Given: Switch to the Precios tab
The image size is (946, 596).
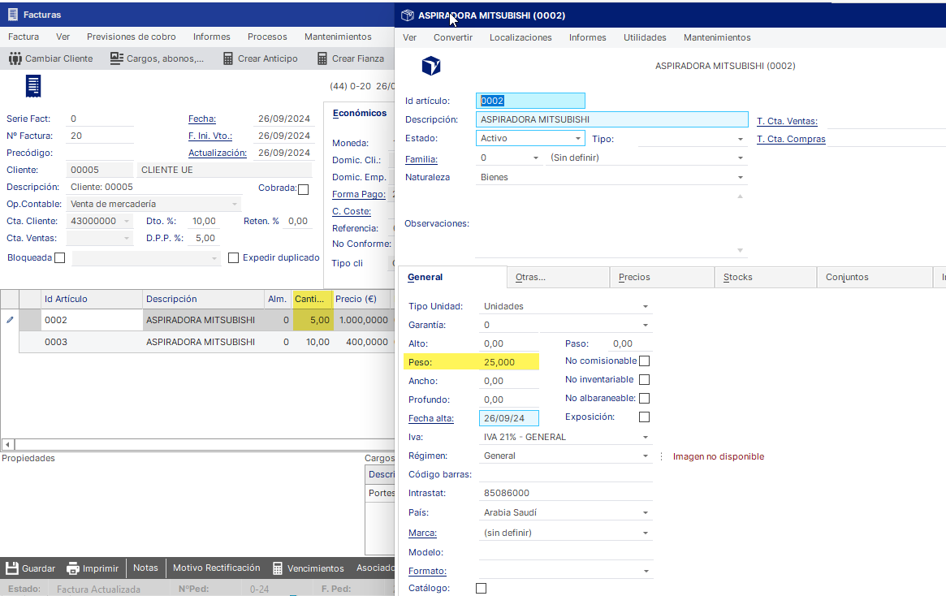Looking at the screenshot, I should 662,277.
